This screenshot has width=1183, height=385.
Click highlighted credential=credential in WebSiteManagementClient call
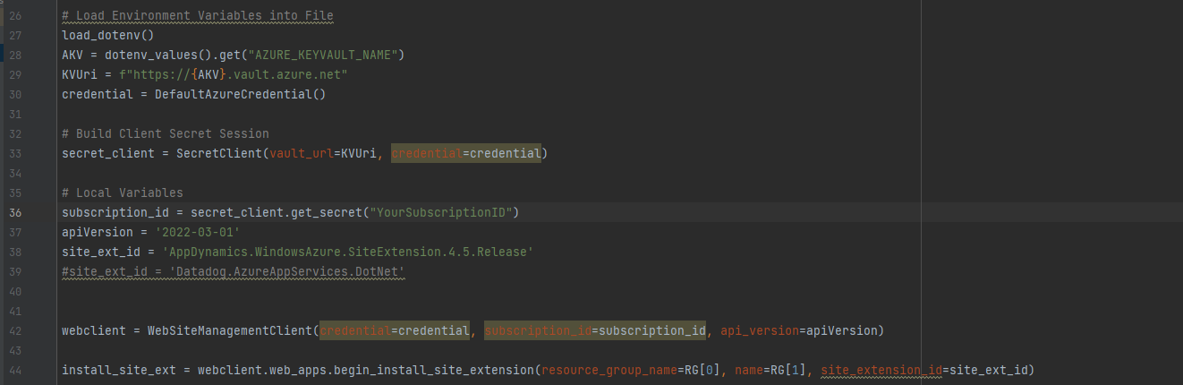pos(395,330)
